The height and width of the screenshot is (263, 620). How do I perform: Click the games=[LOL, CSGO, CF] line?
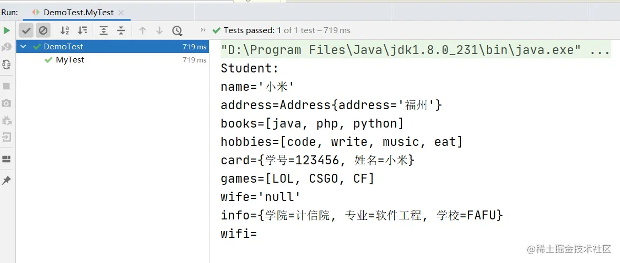297,179
